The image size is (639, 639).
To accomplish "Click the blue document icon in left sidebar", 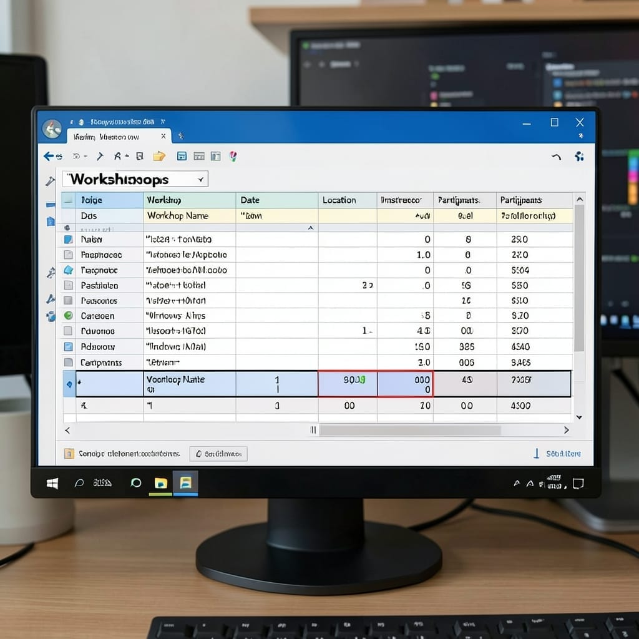I will 51,222.
